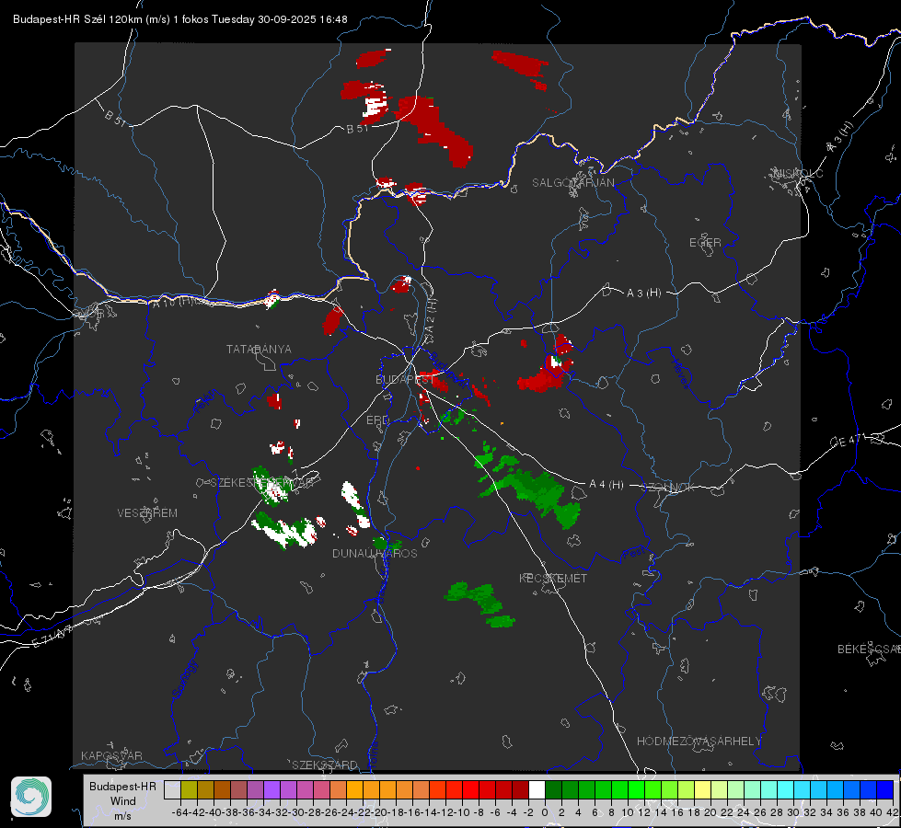Screen dimensions: 901x828
Task: Click the 'A 2 (H)' road label
Action: [431, 316]
